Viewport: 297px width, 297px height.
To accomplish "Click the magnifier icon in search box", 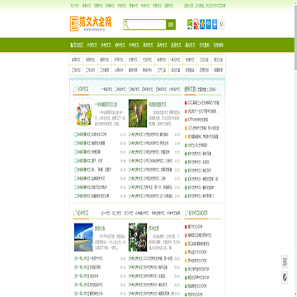I will pos(126,25).
